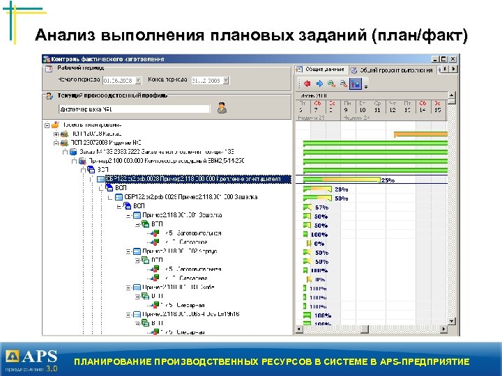Viewport: 502px width, 376px height.
Task: Click the user profile selection icon
Action: pos(222,108)
